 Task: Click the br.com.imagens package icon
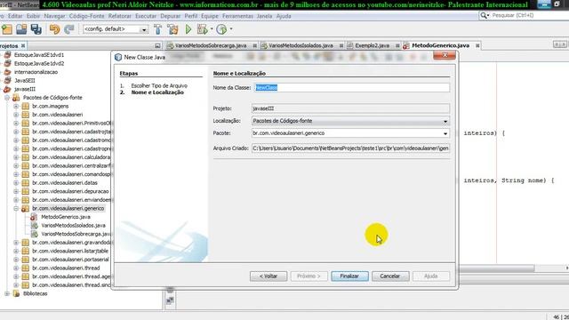tap(25, 106)
